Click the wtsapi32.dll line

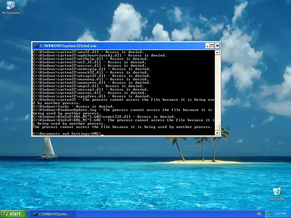[x=92, y=76]
